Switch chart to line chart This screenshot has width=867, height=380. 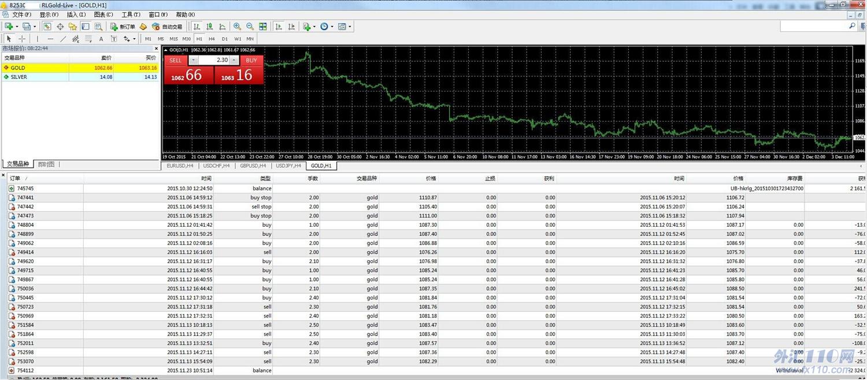(223, 27)
